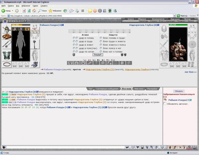Open the Mail toolbar dropdown arrow
This screenshot has width=199, height=155.
tap(73, 11)
